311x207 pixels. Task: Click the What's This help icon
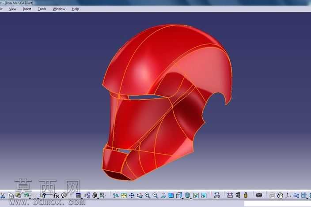click(x=43, y=196)
